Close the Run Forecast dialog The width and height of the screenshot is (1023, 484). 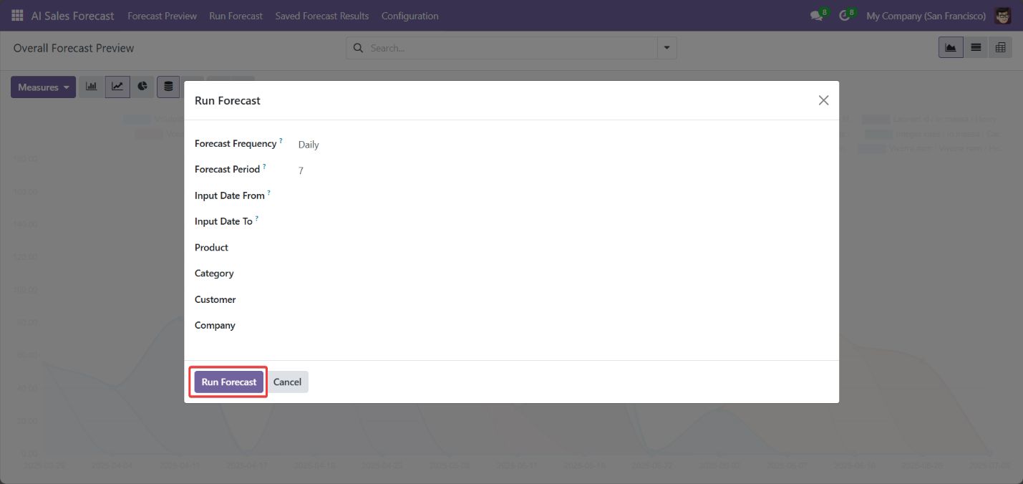click(823, 100)
